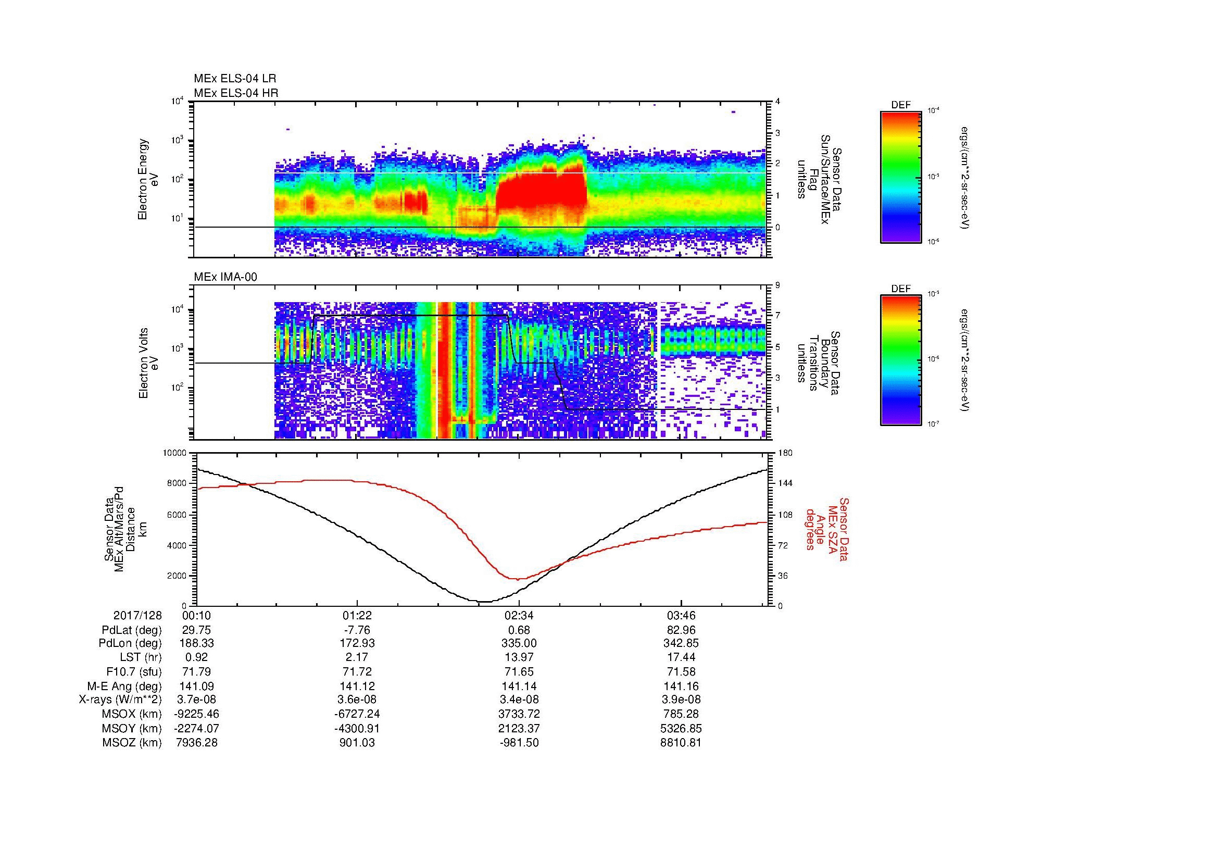Click the 'MSOY (km)' row label
Viewport: 1218px width, 861px height.
(x=132, y=728)
